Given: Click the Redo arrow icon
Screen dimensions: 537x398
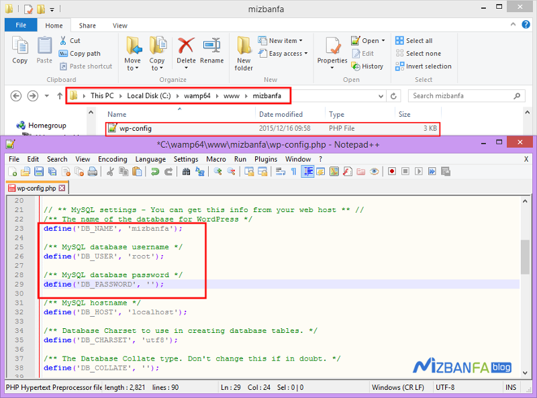Looking at the screenshot, I should pyautogui.click(x=168, y=171).
